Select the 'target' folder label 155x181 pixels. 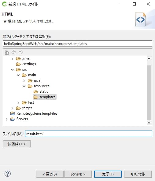point(27,108)
